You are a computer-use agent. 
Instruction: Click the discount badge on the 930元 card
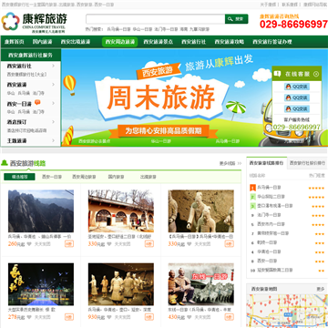[x=149, y=317]
